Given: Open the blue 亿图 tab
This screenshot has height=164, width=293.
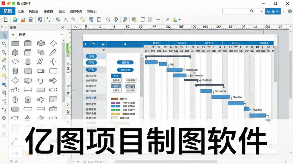Looking at the screenshot, I should (x=8, y=11).
